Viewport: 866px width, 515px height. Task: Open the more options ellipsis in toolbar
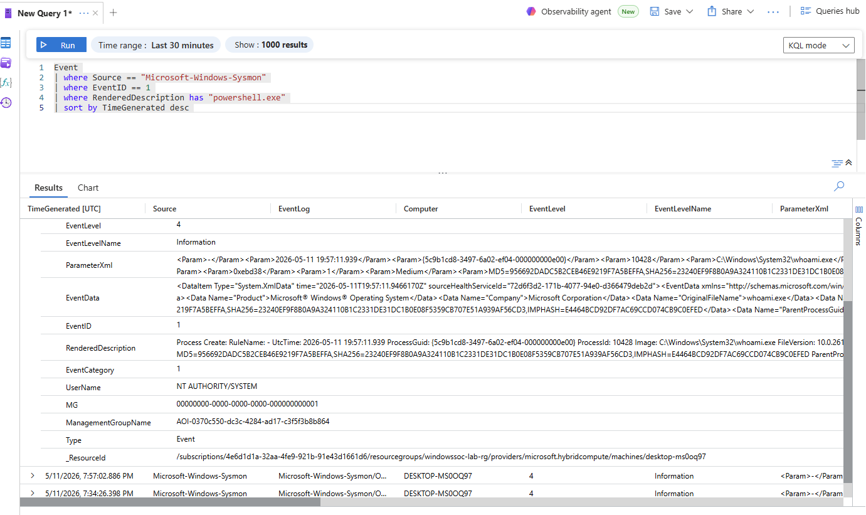tap(773, 11)
